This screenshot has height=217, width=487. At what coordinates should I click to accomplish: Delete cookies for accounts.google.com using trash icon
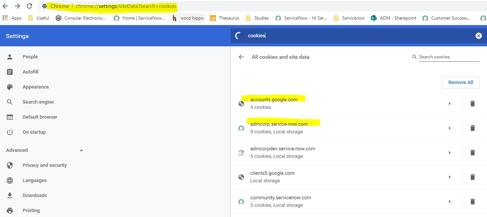[x=472, y=103]
